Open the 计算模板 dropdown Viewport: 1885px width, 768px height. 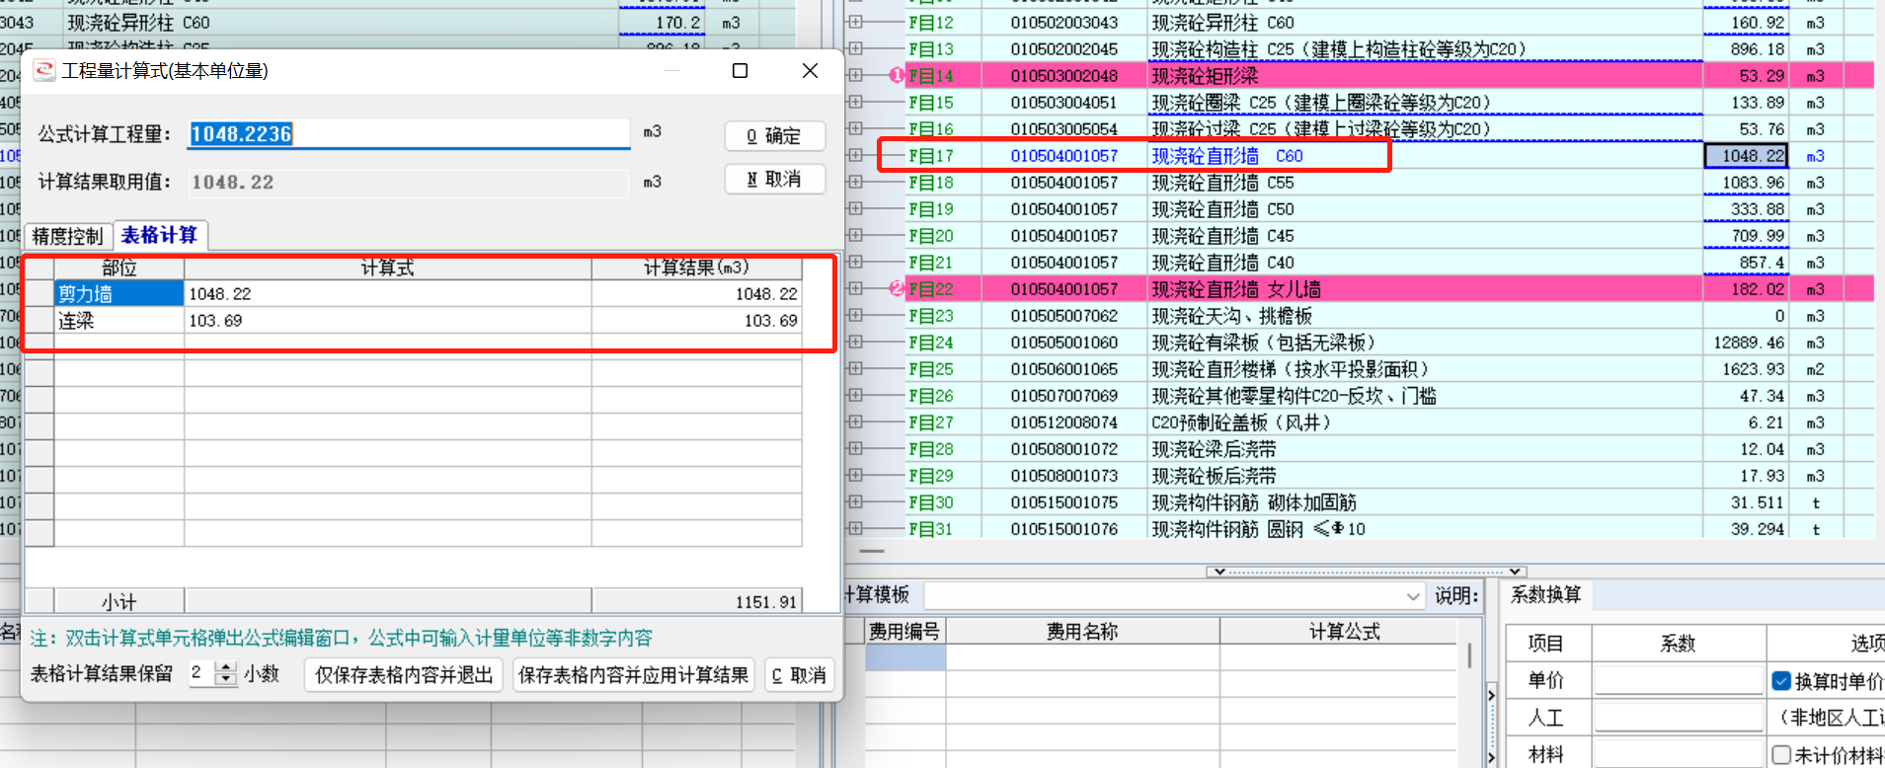(1413, 596)
